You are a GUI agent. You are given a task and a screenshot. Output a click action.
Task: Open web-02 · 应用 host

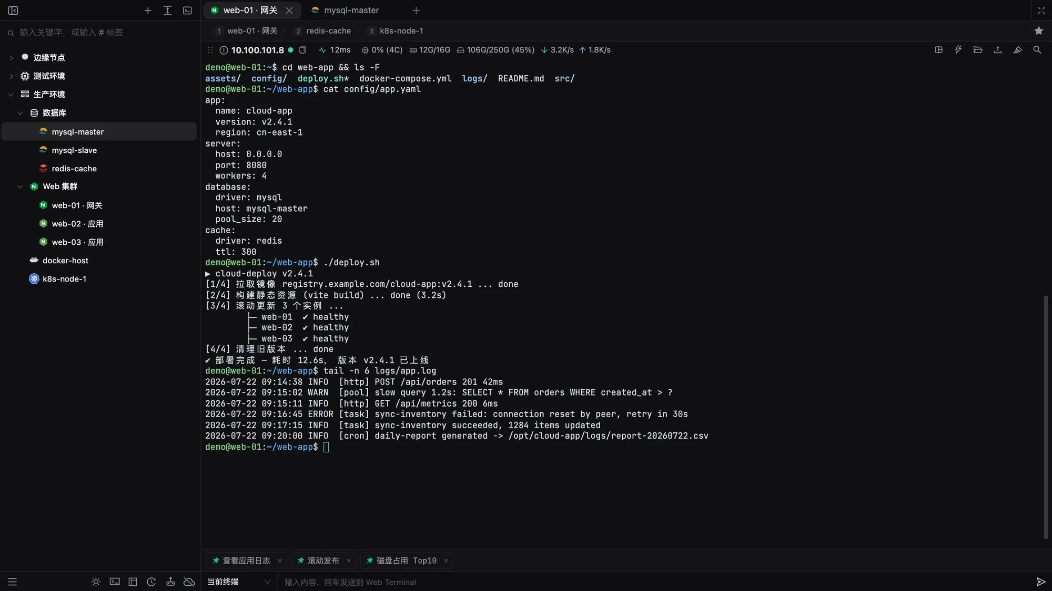tap(99, 224)
